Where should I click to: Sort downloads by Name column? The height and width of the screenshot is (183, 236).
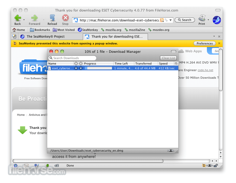(61, 64)
